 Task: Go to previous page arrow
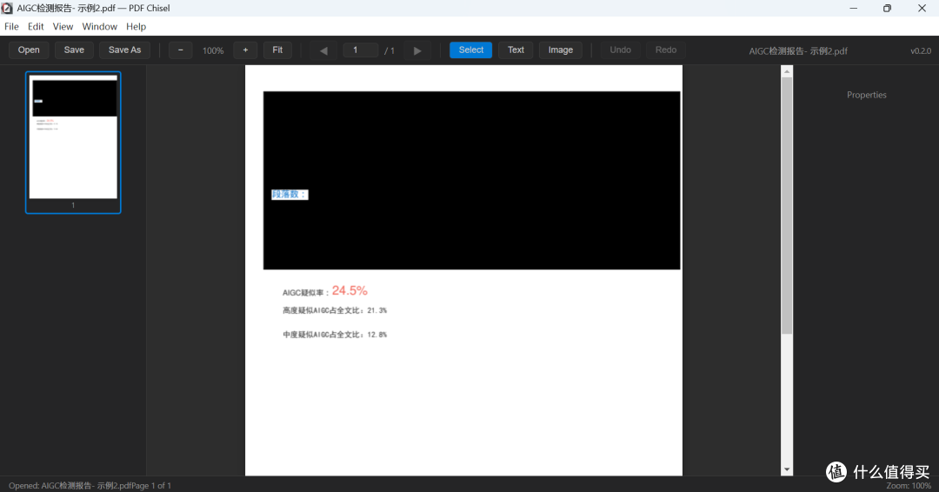point(323,51)
